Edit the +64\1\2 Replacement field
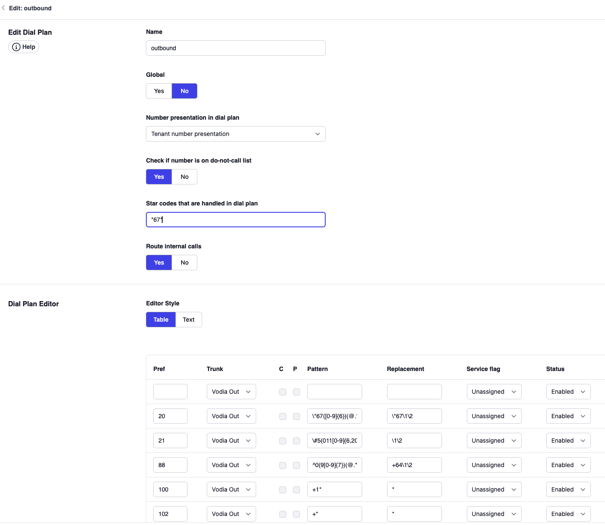This screenshot has width=605, height=525. [x=414, y=465]
